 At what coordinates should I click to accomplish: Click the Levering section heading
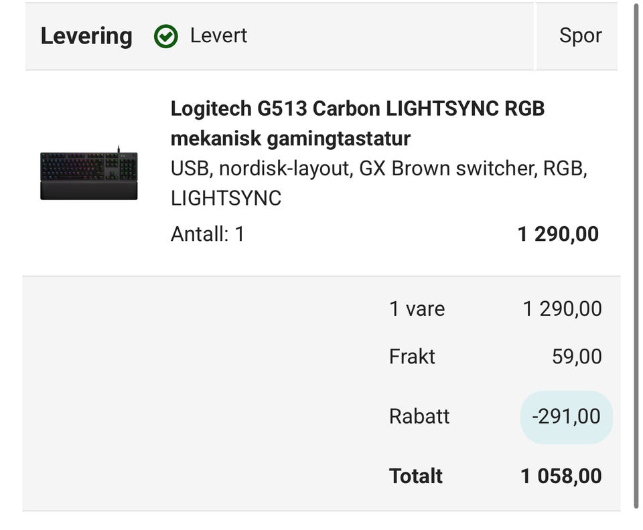86,36
